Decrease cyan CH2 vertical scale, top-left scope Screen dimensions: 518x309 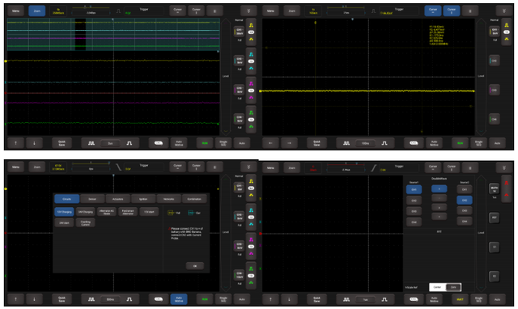pos(251,68)
